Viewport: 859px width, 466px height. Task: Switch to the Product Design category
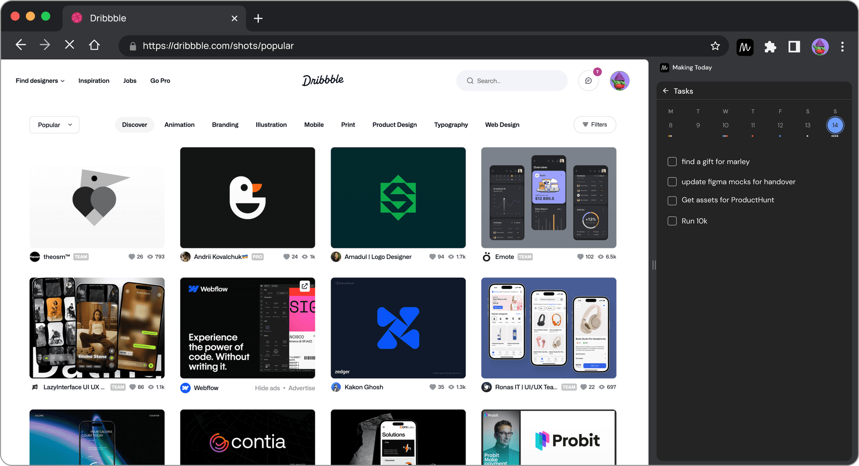point(395,125)
